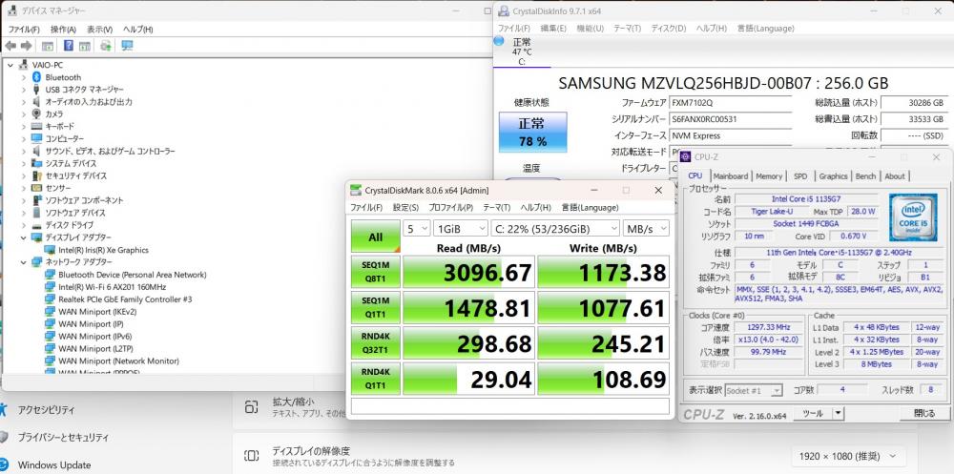Image resolution: width=954 pixels, height=474 pixels.
Task: Open 設定(S) menu in CrystalDiskMark
Action: [x=405, y=208]
